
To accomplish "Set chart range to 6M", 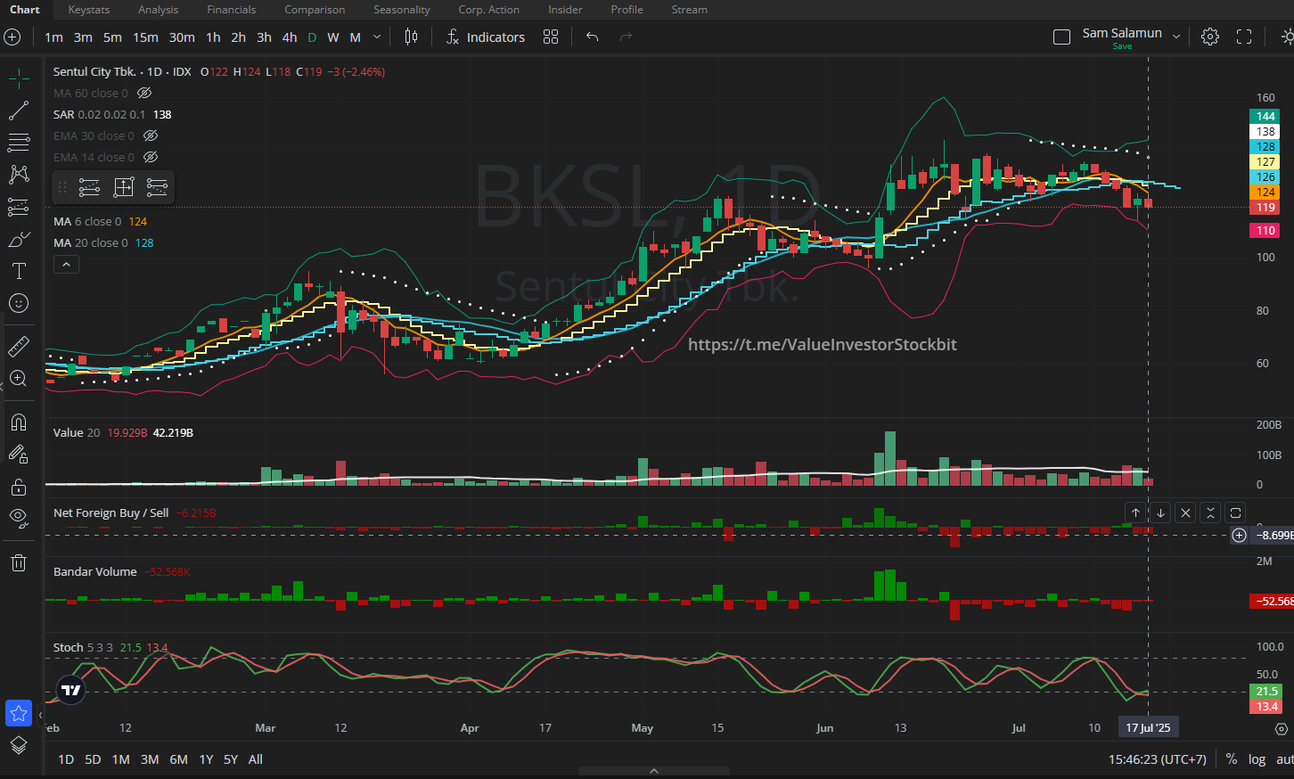I will pyautogui.click(x=178, y=759).
